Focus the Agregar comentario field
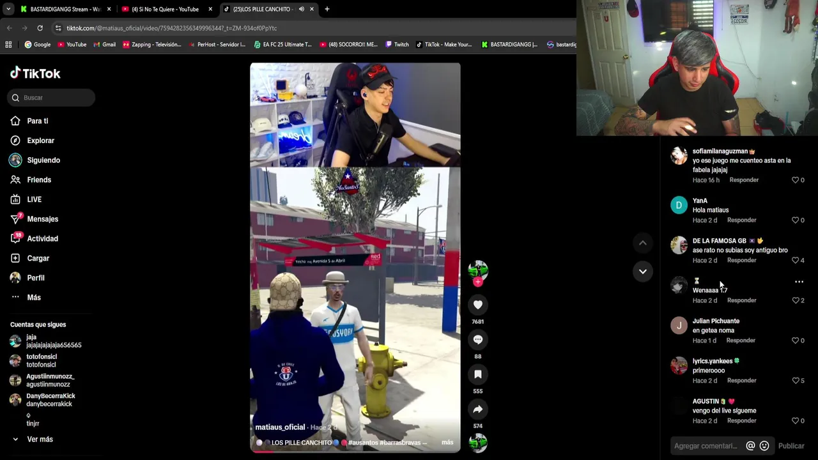The height and width of the screenshot is (460, 818). point(706,446)
